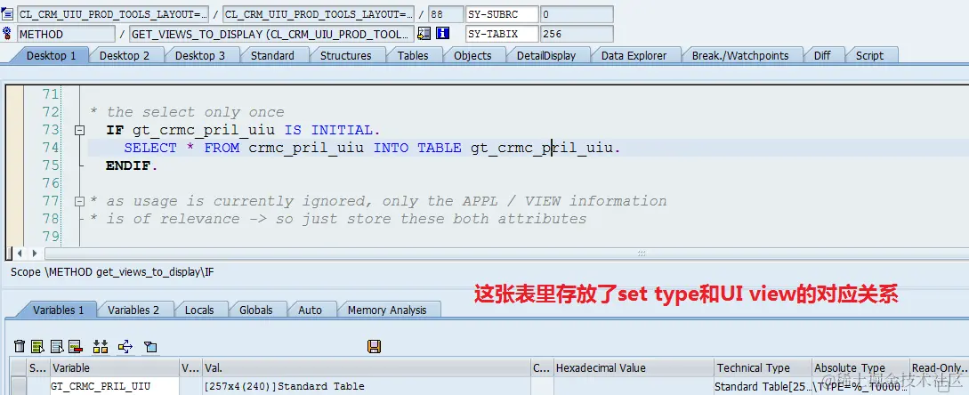Open the Globals tab
Image resolution: width=969 pixels, height=395 pixels.
click(x=256, y=310)
